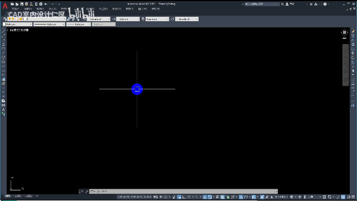Screen dimensions: 357x201
Task: Open the Layer Properties Manager button
Action: pos(5,19)
